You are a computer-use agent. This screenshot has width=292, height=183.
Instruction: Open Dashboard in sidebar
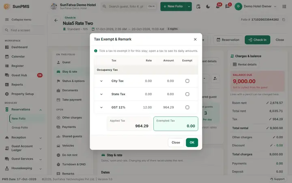point(19,47)
